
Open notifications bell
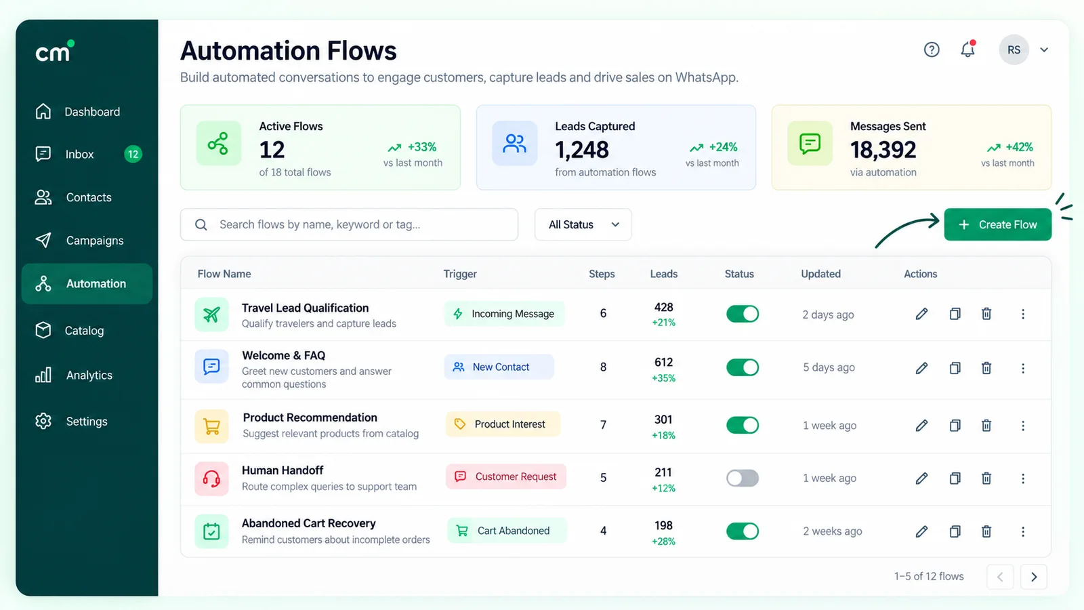(967, 49)
